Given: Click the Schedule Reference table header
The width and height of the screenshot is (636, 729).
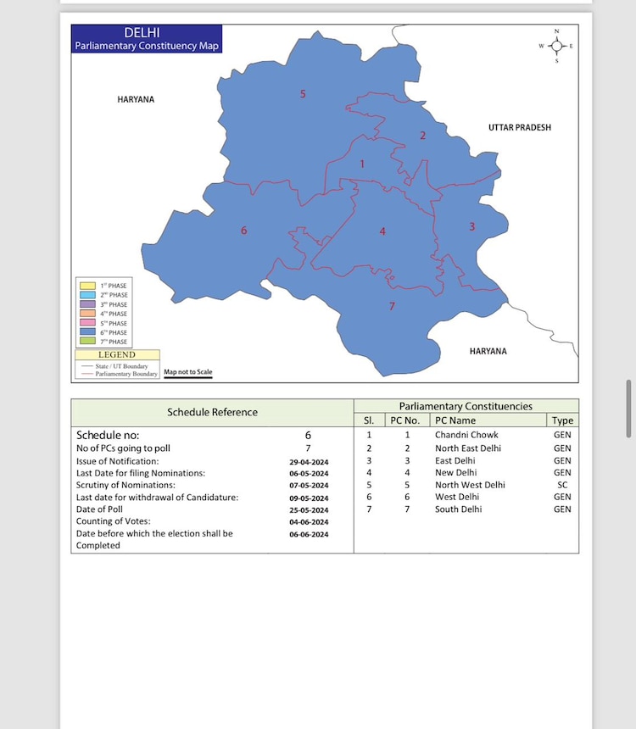Looking at the screenshot, I should click(212, 412).
